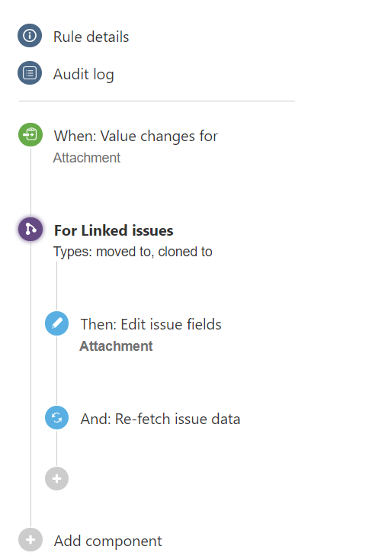Select the "For Linked issues" branch
This screenshot has width=372, height=556.
pyautogui.click(x=114, y=230)
